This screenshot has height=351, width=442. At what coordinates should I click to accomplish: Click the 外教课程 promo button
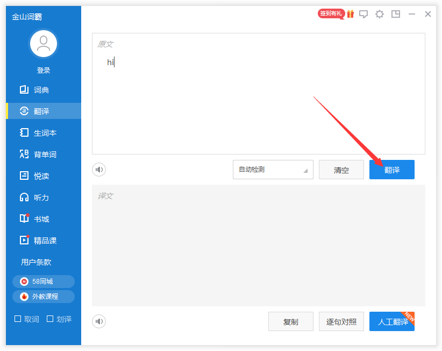[x=44, y=297]
